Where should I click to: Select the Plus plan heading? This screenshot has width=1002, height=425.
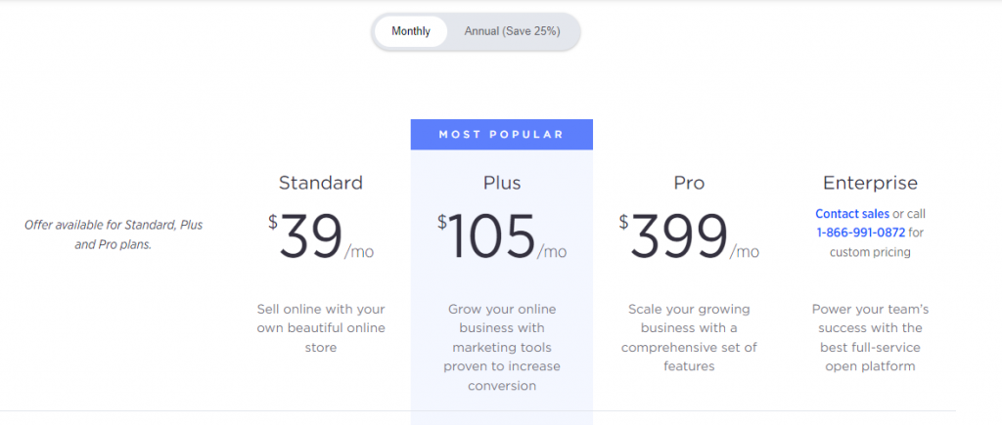coord(501,183)
